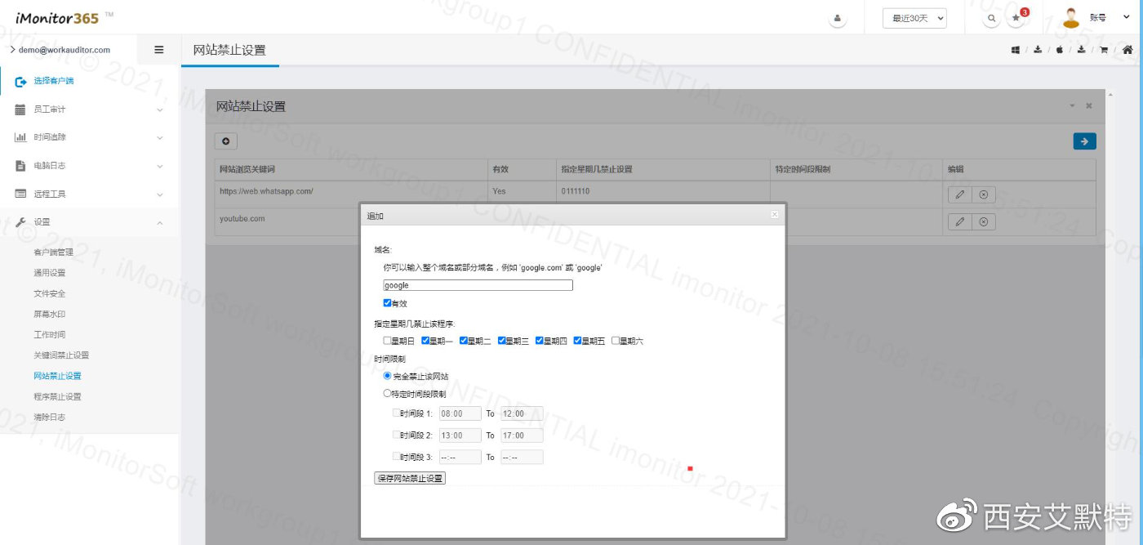Expand the 时间追踪 chevron
Viewport: 1143px width, 545px height.
[x=160, y=137]
